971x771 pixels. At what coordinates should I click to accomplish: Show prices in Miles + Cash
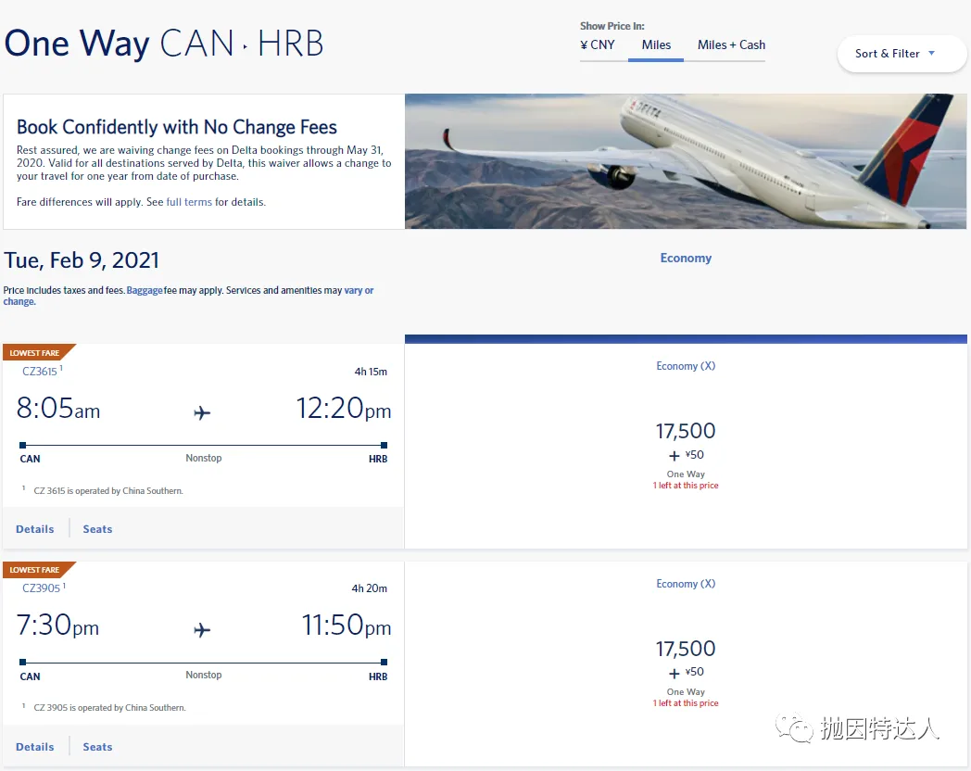(731, 45)
